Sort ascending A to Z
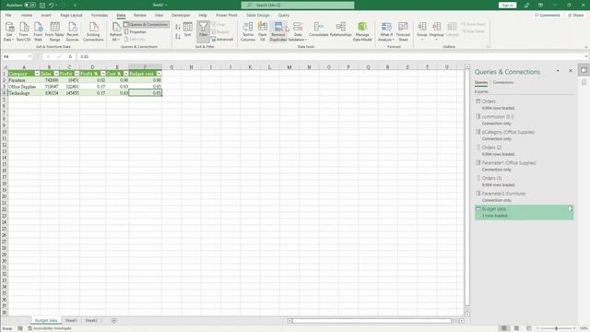This screenshot has width=590, height=332. pyautogui.click(x=178, y=27)
